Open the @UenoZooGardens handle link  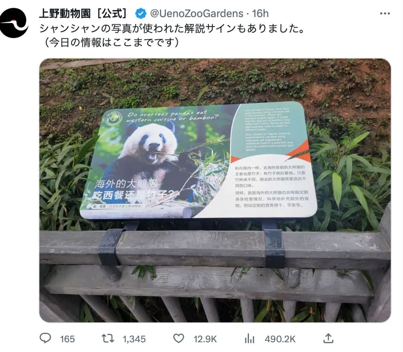click(197, 13)
